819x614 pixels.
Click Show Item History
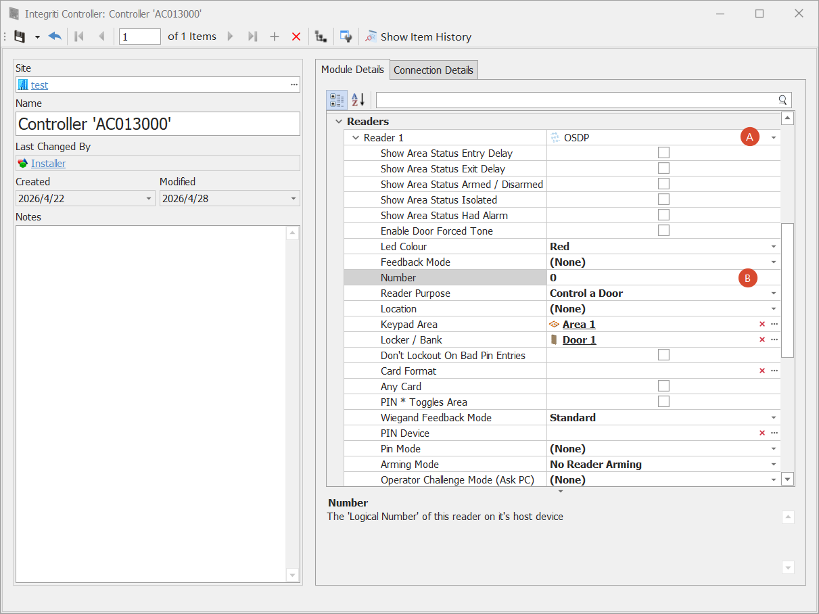click(x=418, y=37)
